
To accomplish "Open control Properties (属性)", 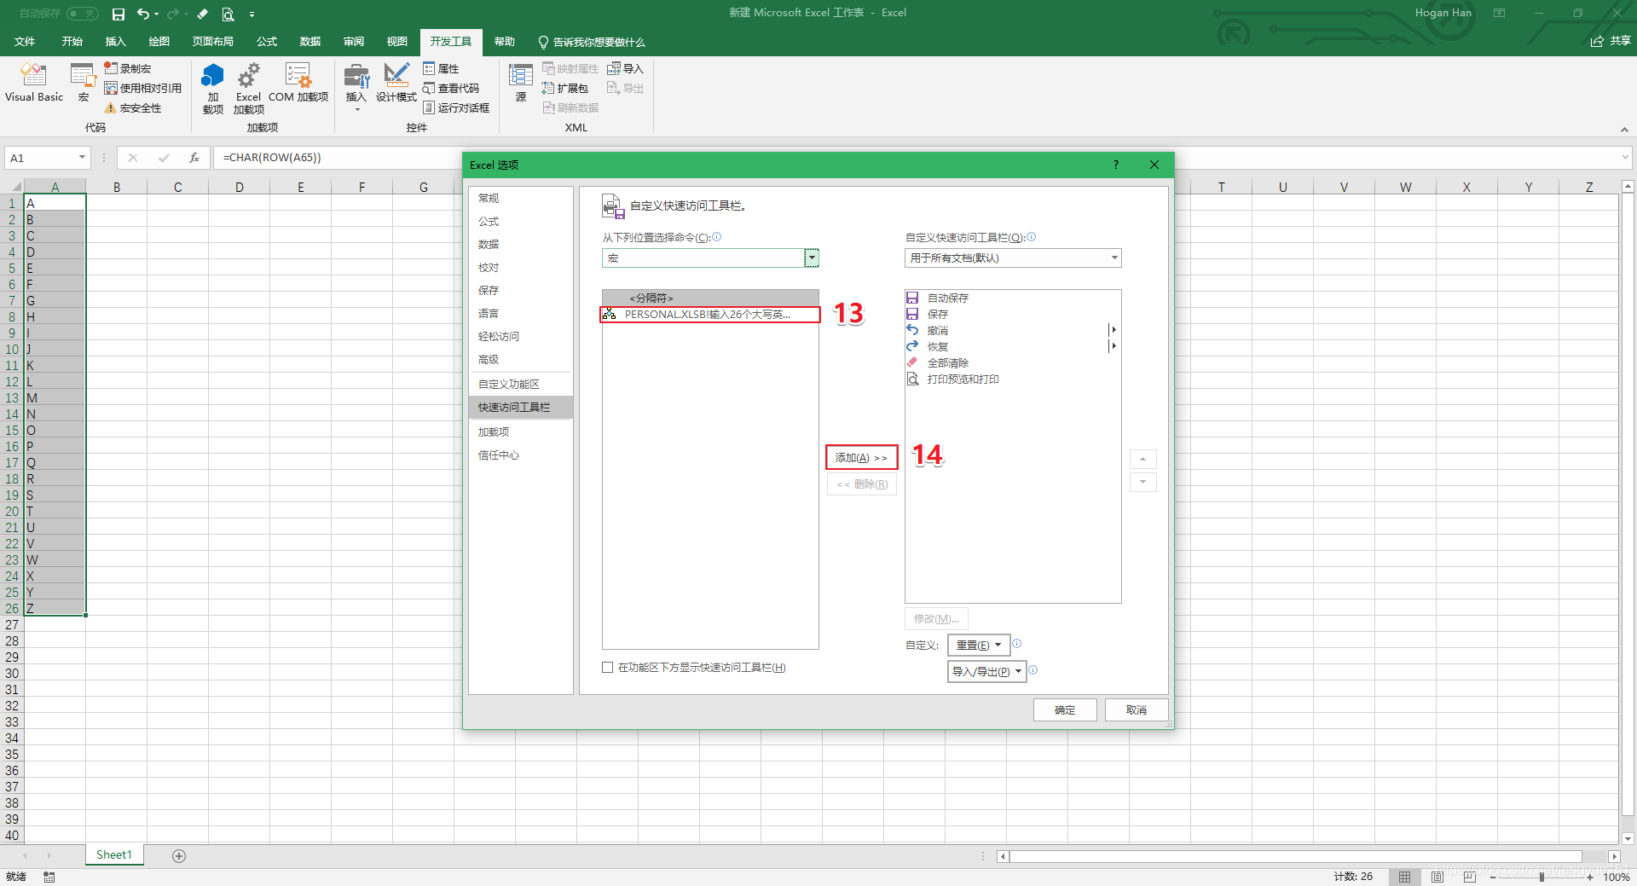I will pos(441,68).
